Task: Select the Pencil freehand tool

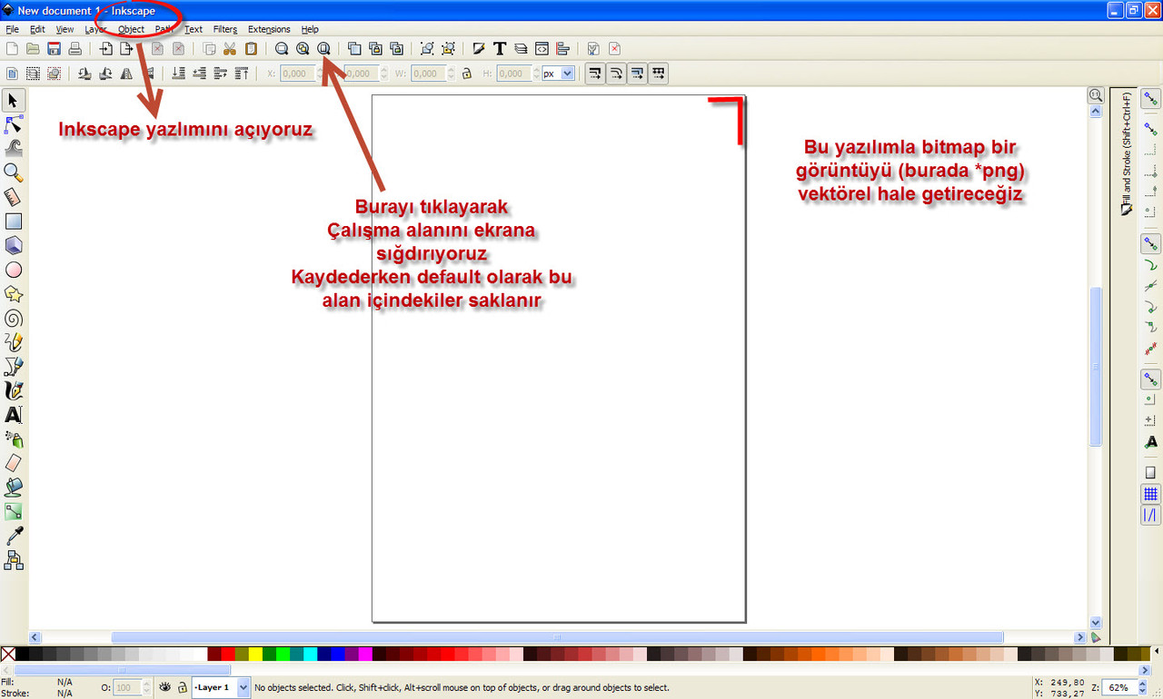Action: 14,342
